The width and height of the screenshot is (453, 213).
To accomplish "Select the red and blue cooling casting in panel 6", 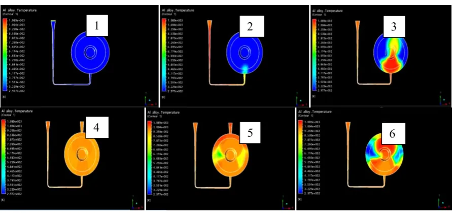I will pyautogui.click(x=385, y=154).
